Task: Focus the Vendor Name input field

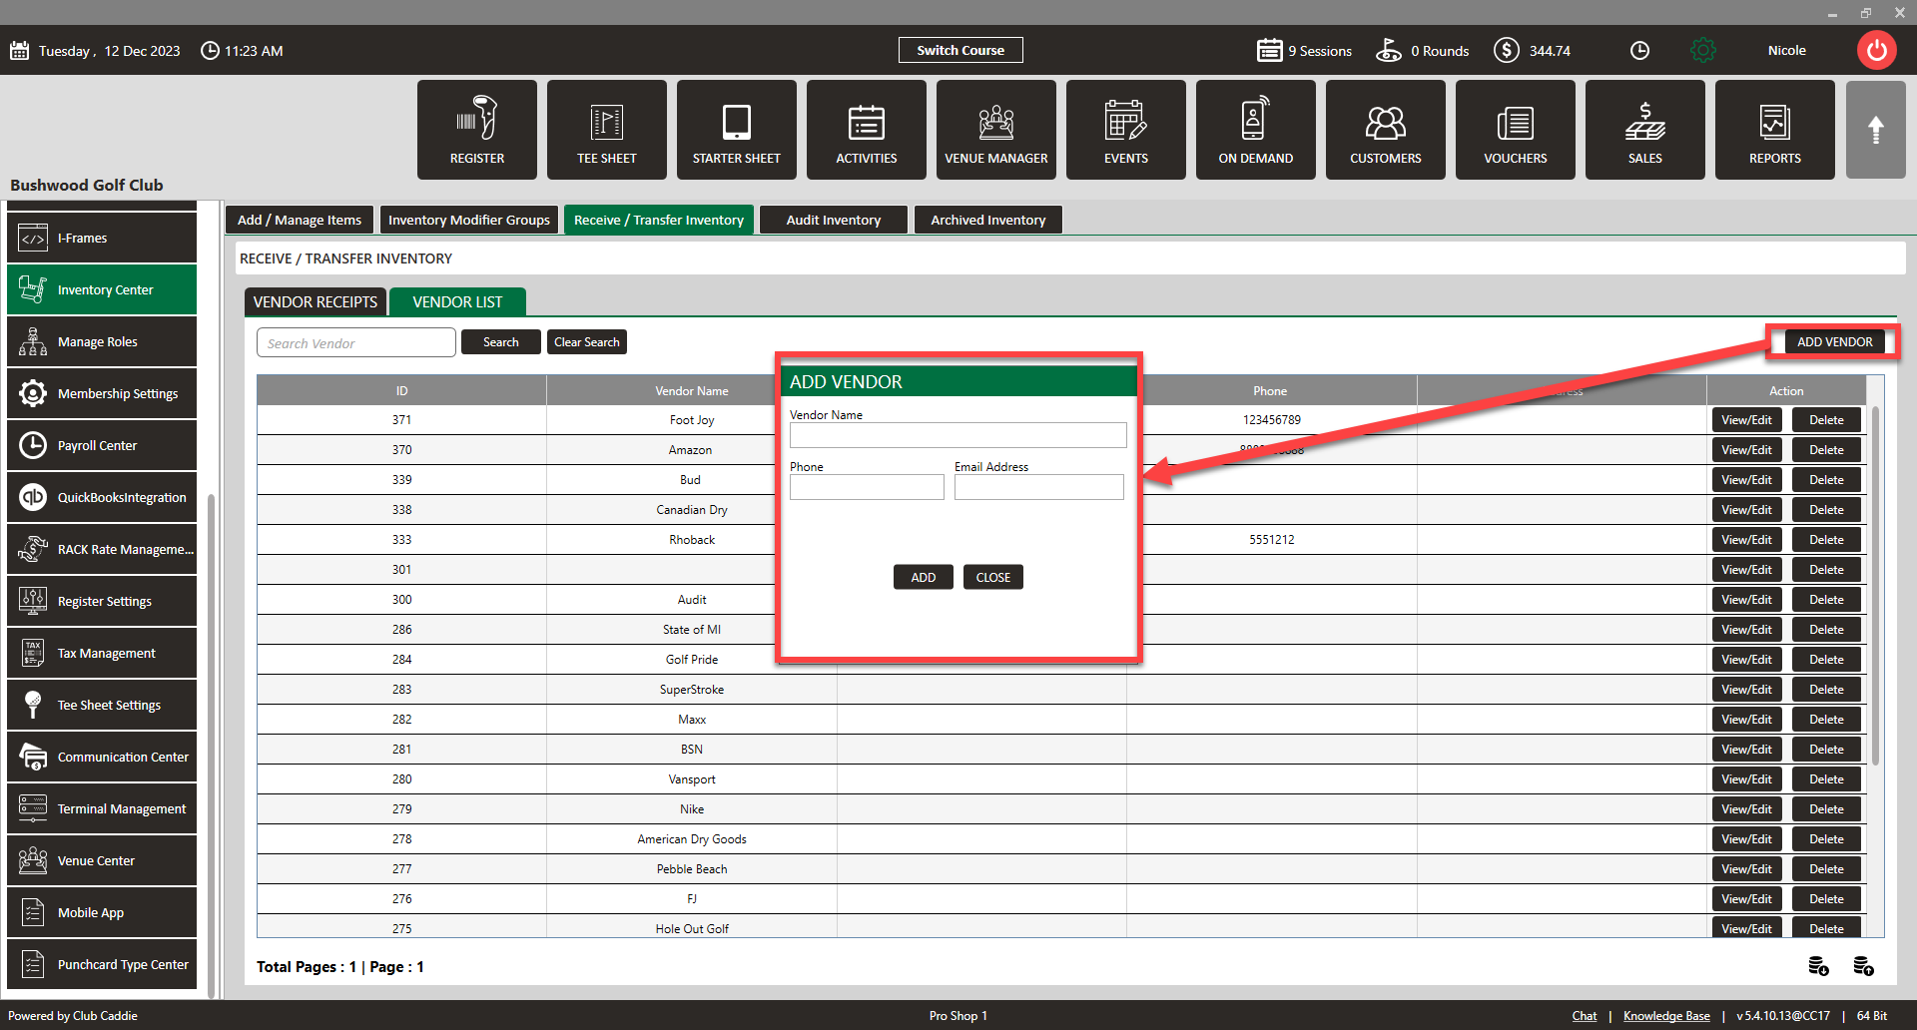Action: 958,435
